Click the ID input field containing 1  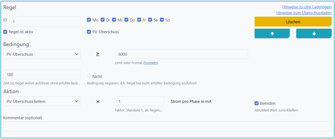point(45,21)
